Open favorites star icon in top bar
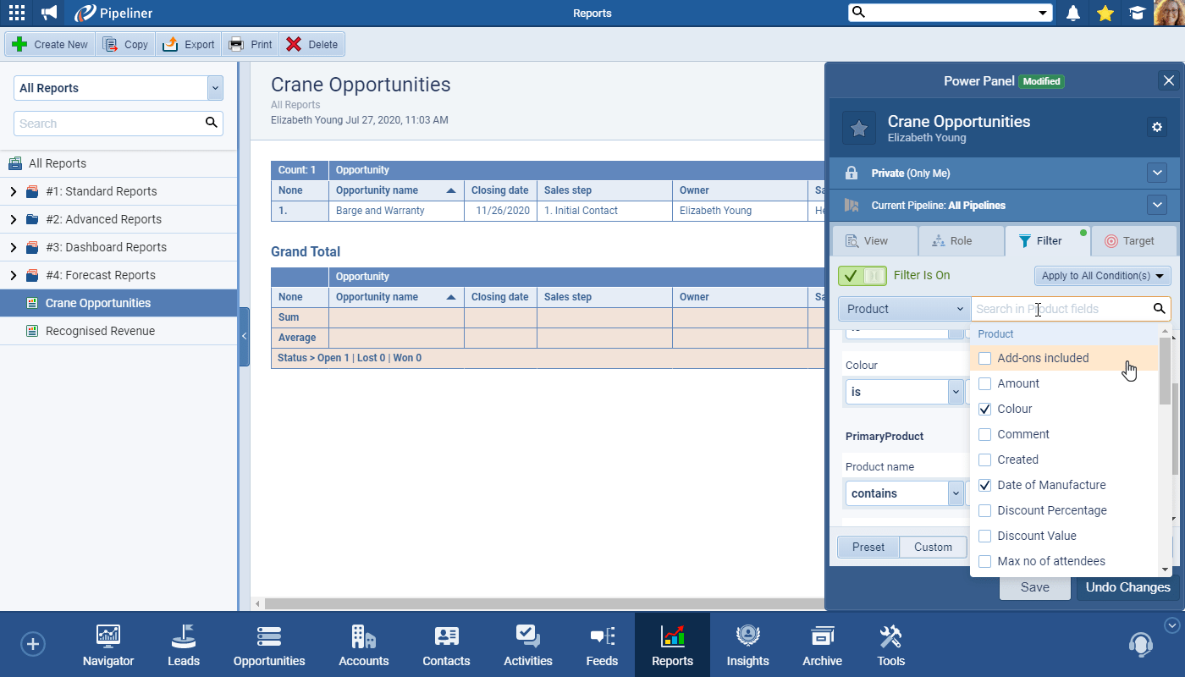This screenshot has height=677, width=1185. 1105,13
